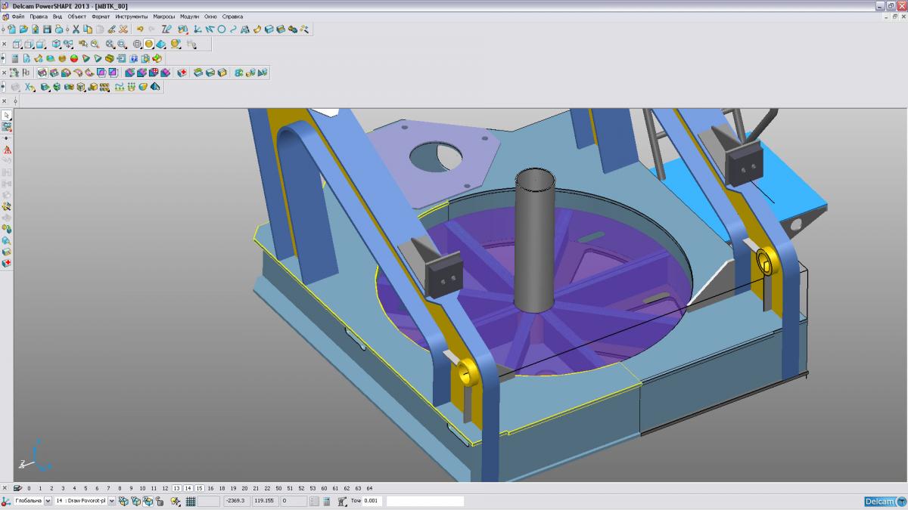
Task: Click the open folder icon
Action: [x=23, y=29]
